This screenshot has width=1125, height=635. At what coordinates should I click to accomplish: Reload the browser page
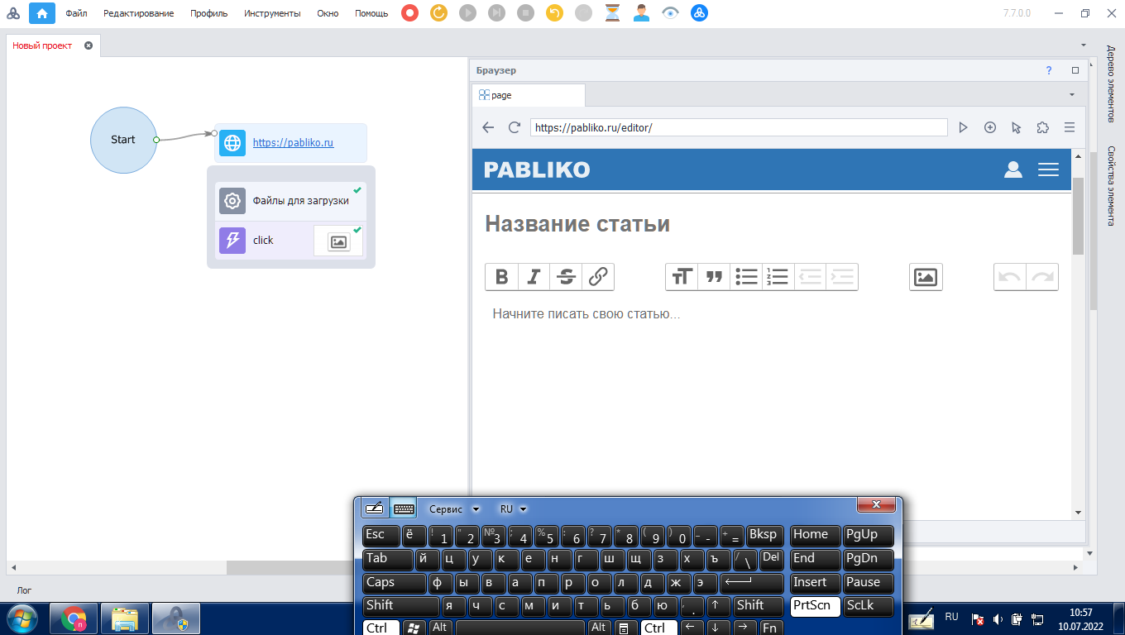coord(515,127)
